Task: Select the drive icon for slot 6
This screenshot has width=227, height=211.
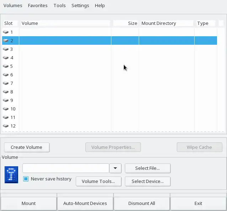Action: click(x=6, y=75)
